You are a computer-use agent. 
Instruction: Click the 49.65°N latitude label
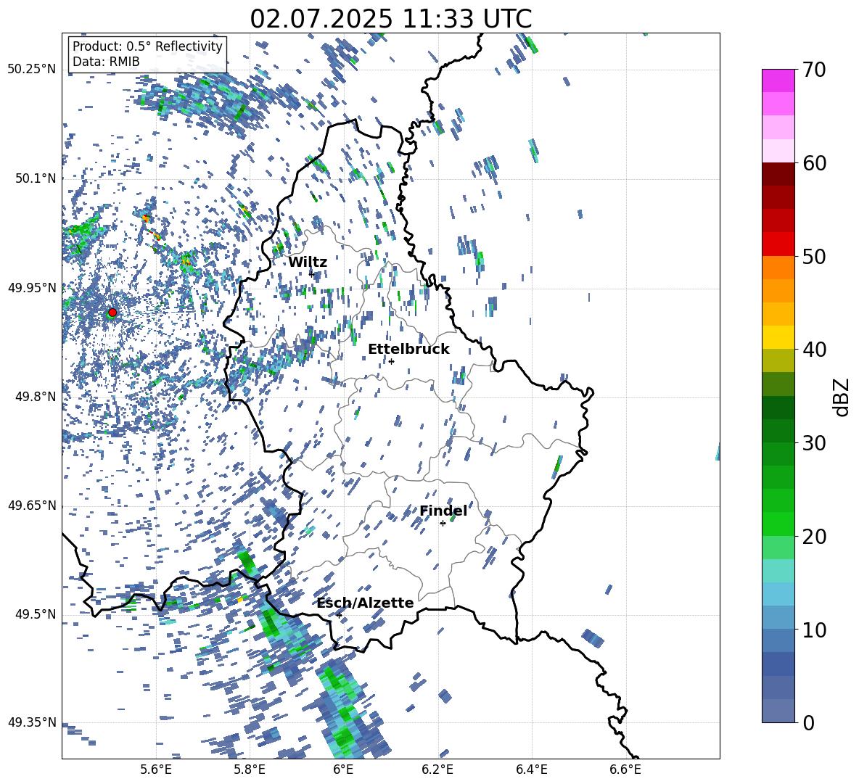point(32,506)
